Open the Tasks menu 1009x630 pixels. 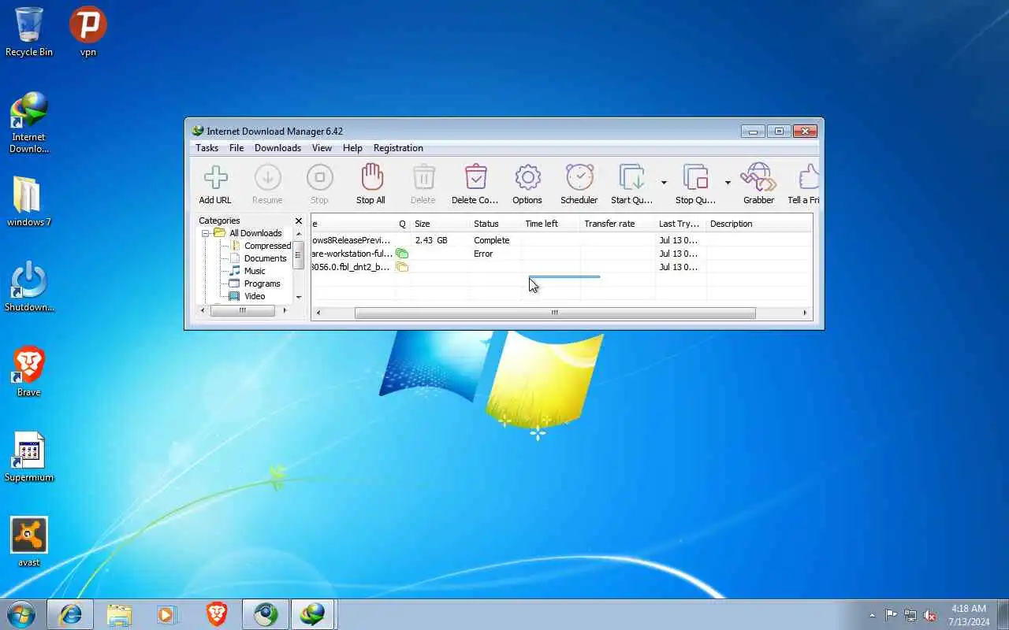[207, 148]
